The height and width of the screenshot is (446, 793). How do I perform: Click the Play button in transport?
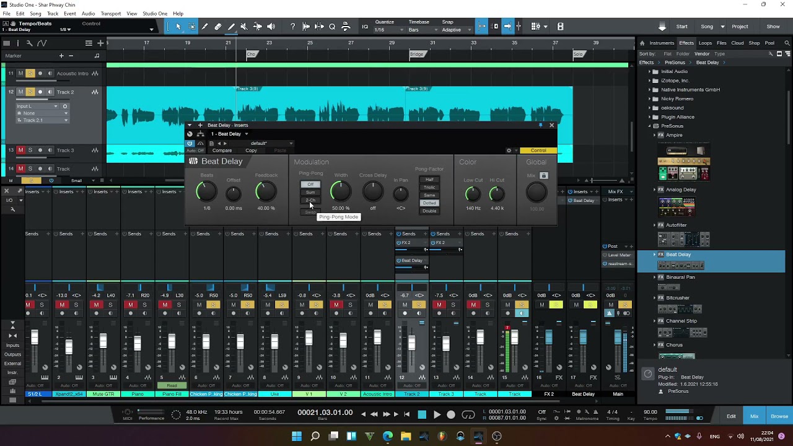(x=437, y=415)
